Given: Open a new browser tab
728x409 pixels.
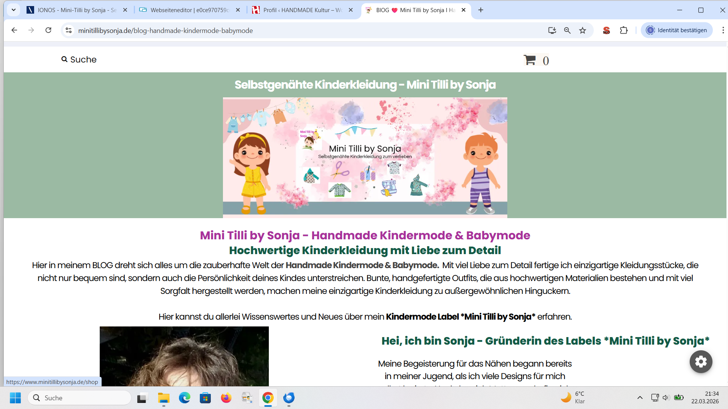Looking at the screenshot, I should point(481,10).
